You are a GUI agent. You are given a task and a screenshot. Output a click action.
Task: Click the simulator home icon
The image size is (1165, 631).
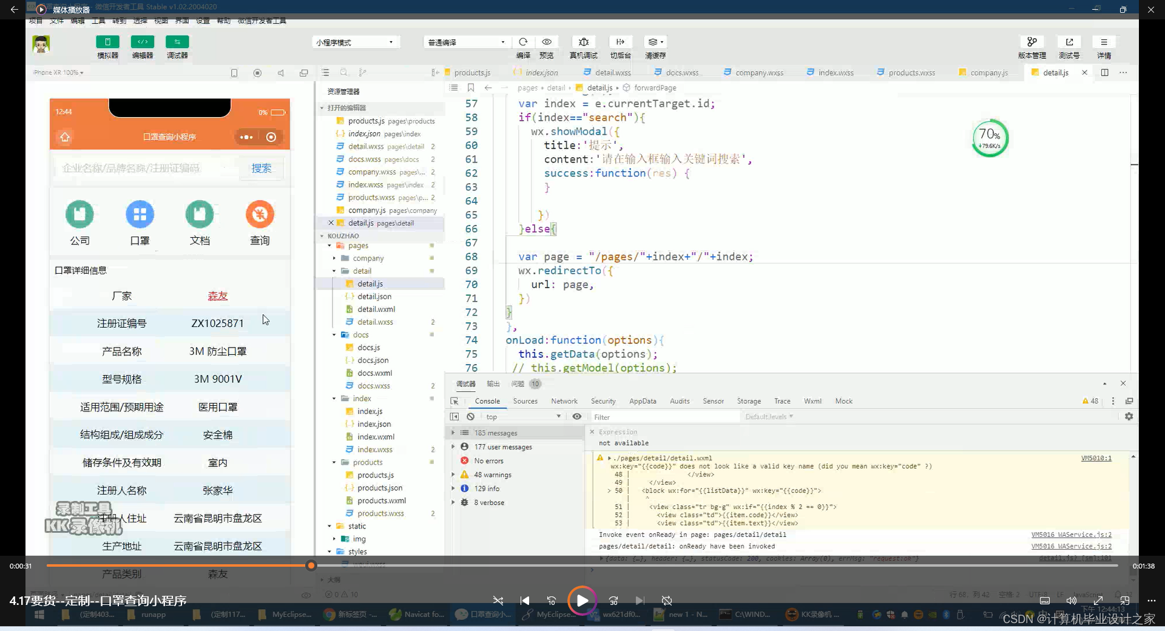[x=65, y=137]
